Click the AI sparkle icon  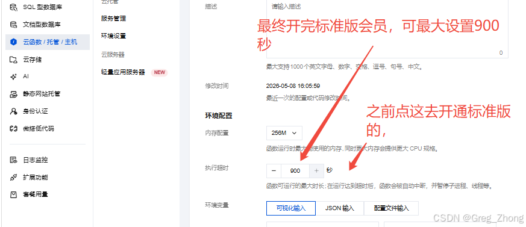[x=13, y=77]
